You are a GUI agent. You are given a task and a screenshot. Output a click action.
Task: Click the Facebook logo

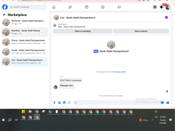coord(5,7)
